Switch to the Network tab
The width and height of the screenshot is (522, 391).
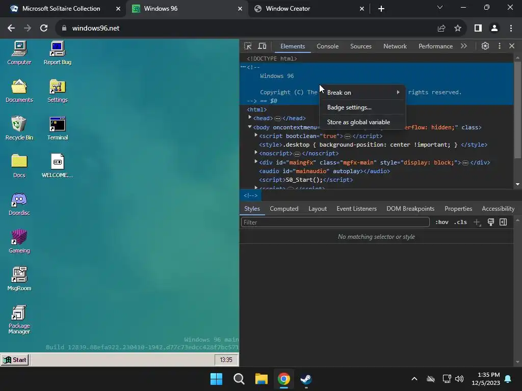[395, 46]
